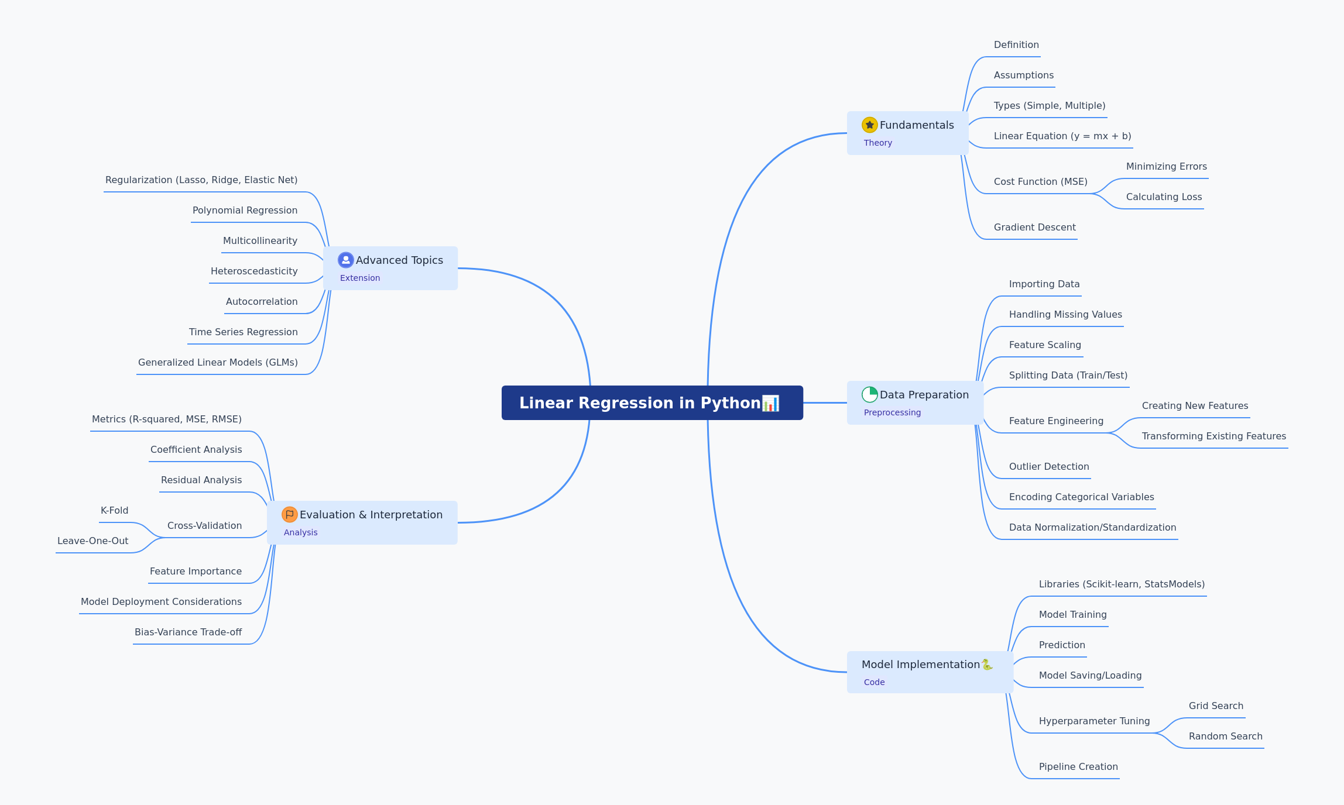Click the Gradient Descent leaf
The image size is (1344, 805).
point(1034,228)
